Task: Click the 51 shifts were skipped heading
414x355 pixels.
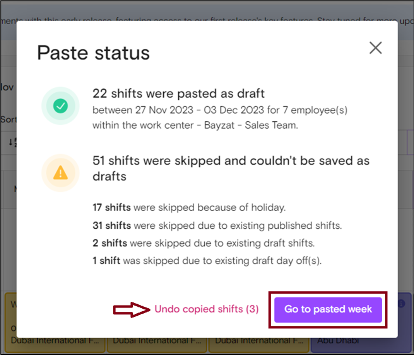Action: click(x=231, y=168)
